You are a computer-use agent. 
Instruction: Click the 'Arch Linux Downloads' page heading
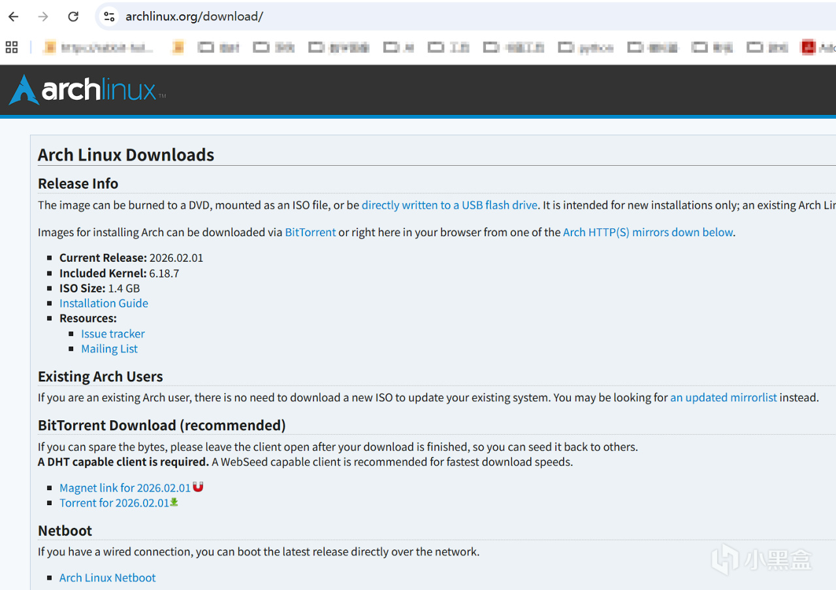126,155
